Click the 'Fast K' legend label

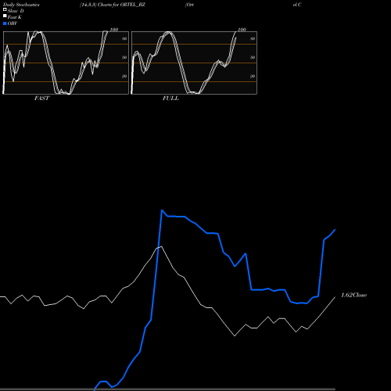click(15, 17)
